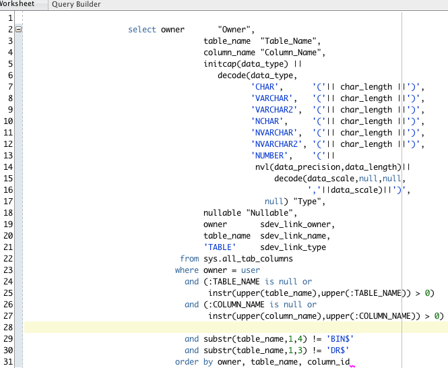Switch to the Query Builder tab
Viewport: 448px width, 368px height.
pos(76,4)
